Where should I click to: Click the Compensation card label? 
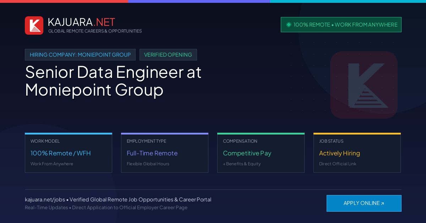(240, 141)
